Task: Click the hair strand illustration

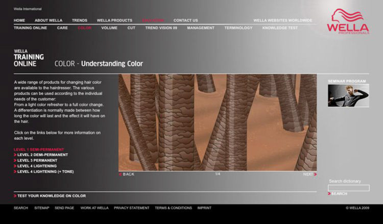Action: click(218, 122)
